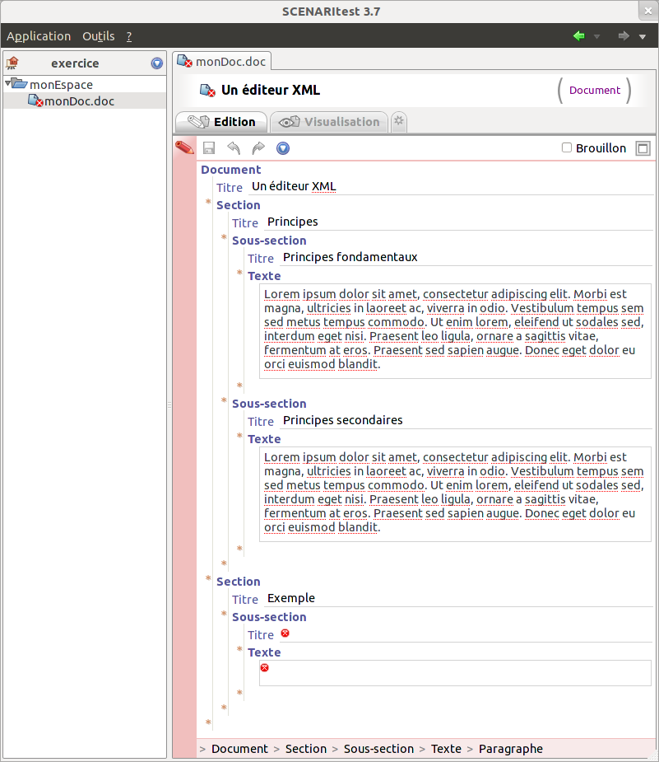Edit the Exemple title field
Image resolution: width=659 pixels, height=762 pixels.
click(x=459, y=599)
